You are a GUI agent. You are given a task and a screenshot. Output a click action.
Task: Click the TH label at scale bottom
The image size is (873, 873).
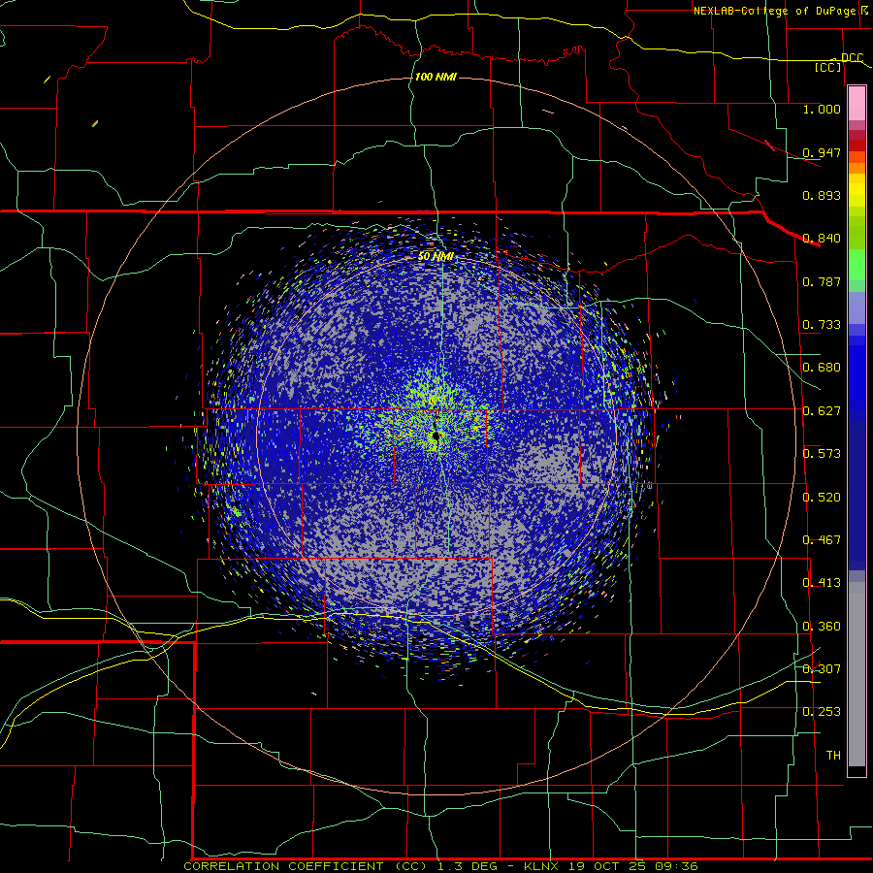click(x=833, y=755)
